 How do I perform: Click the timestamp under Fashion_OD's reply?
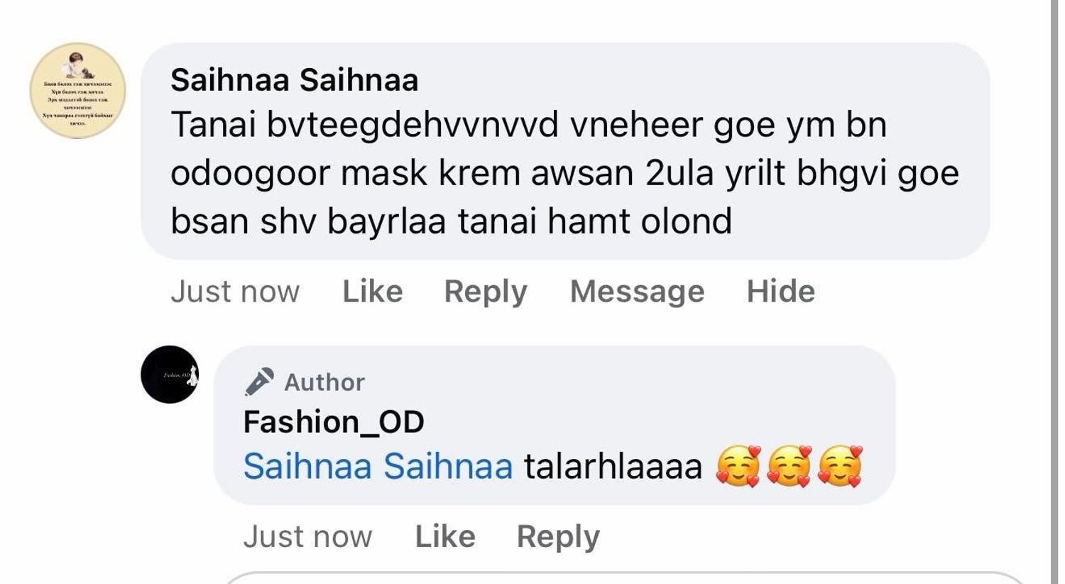point(307,536)
